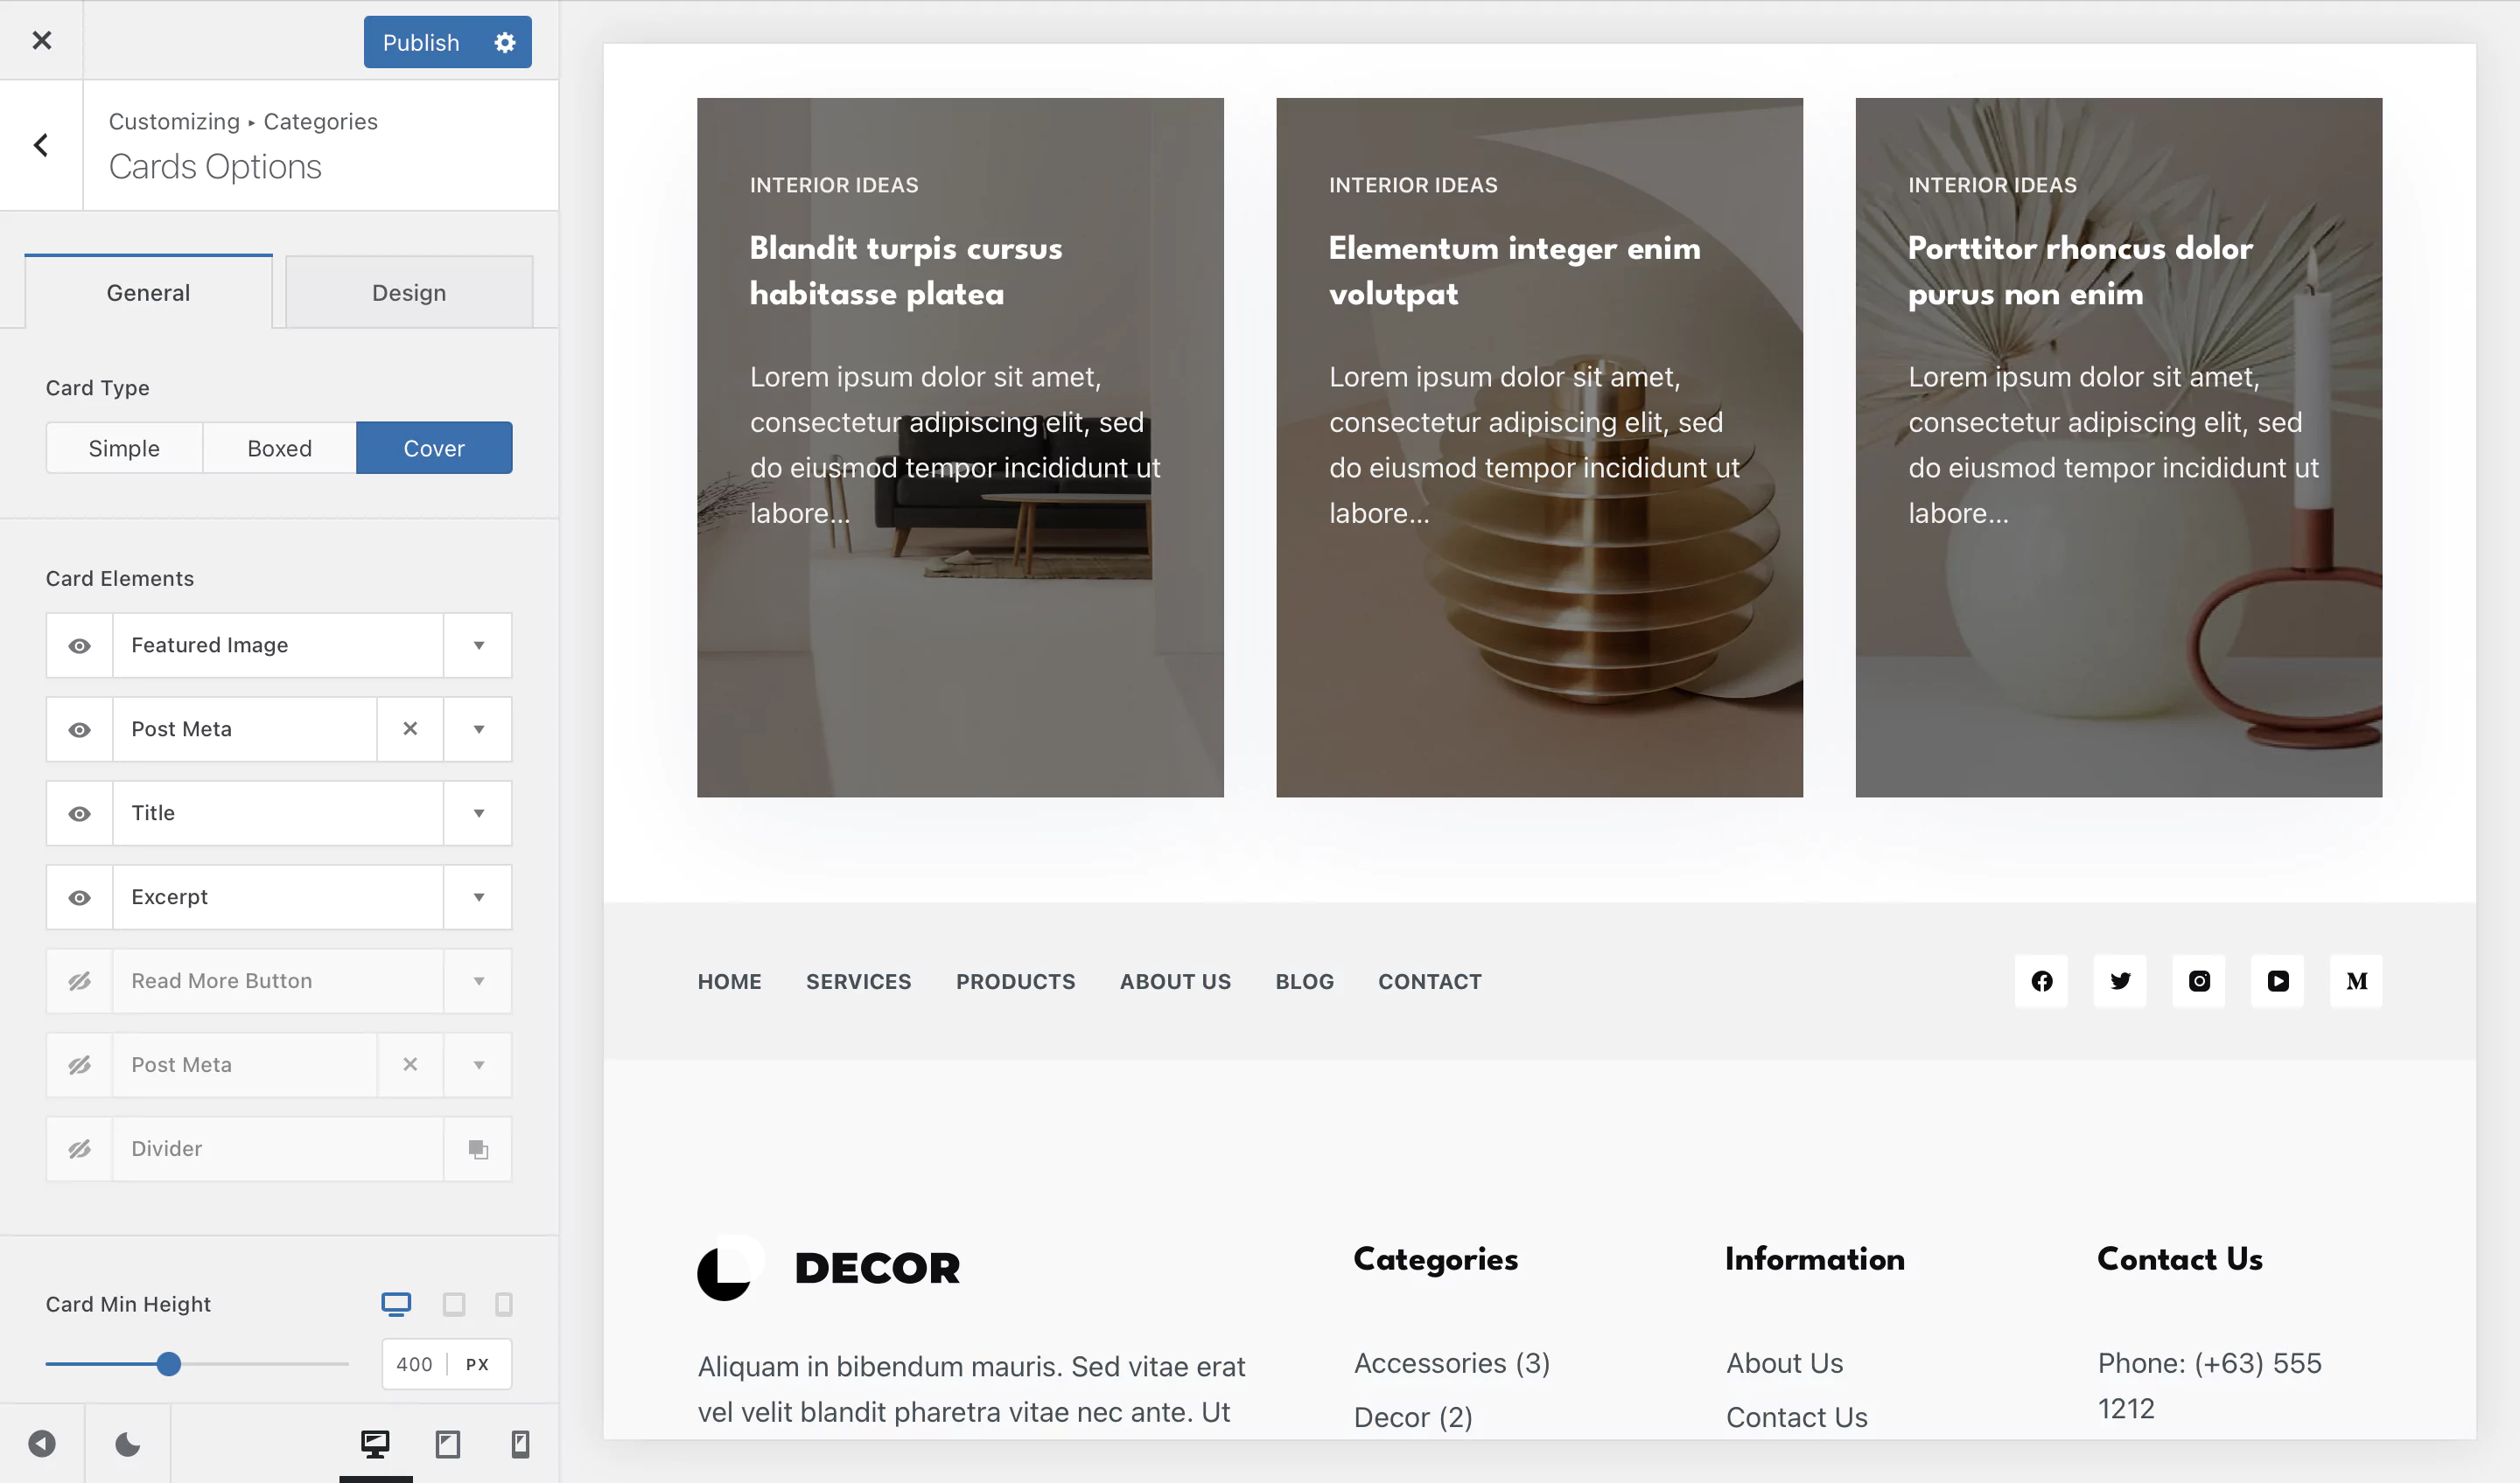Enable dark mode preview with moon icon
2520x1483 pixels.
point(127,1443)
